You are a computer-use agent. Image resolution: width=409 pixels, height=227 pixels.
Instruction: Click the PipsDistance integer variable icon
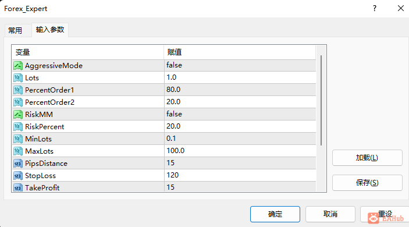[18, 164]
